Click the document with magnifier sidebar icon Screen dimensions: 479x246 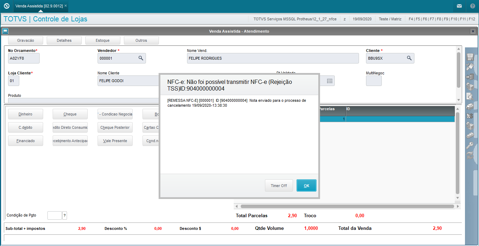tap(470, 96)
